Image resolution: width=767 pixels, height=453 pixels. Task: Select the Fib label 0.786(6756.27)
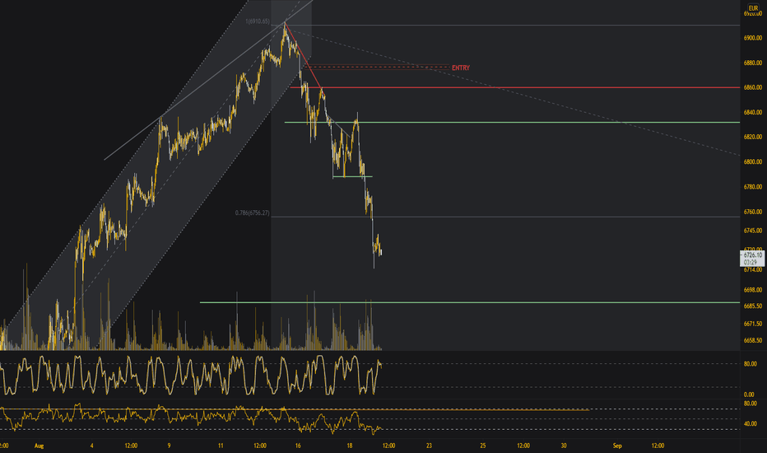252,213
